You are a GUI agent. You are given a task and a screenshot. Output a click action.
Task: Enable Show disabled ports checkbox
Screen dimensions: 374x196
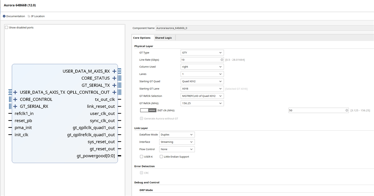point(6,27)
